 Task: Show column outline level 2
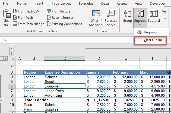12,54
